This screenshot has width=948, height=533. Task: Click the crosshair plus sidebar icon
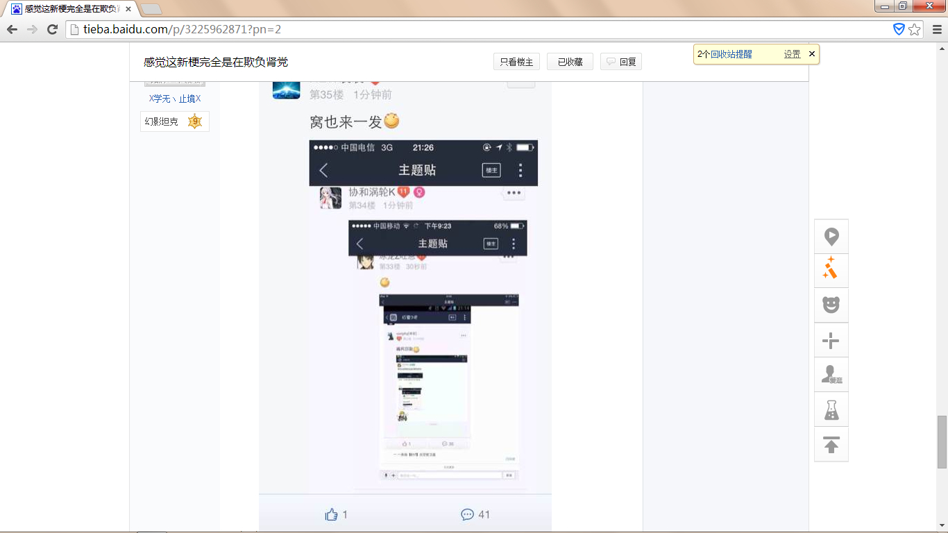coord(831,340)
